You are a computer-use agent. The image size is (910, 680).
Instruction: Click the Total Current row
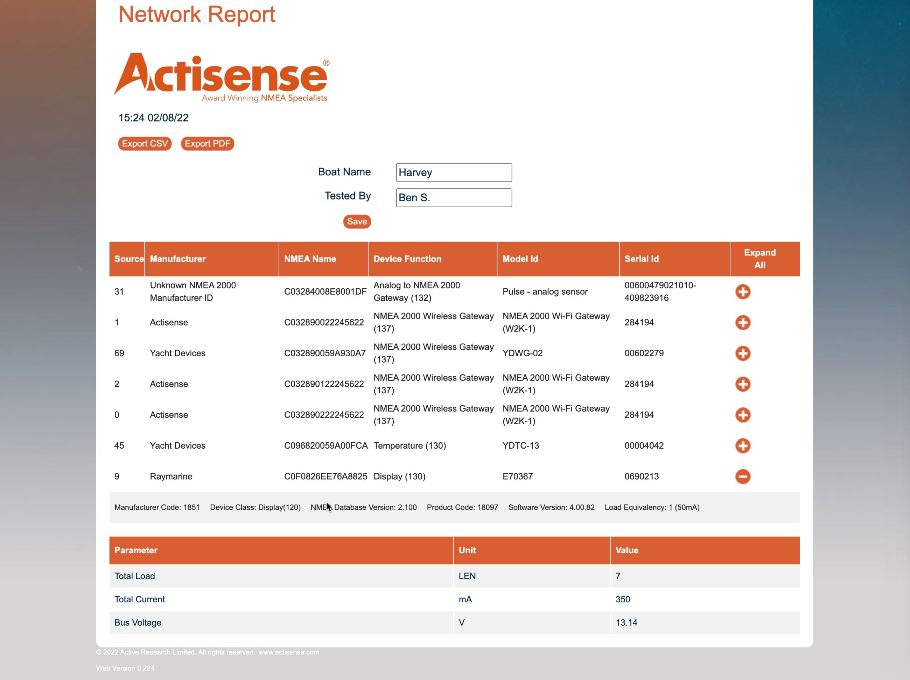point(454,600)
